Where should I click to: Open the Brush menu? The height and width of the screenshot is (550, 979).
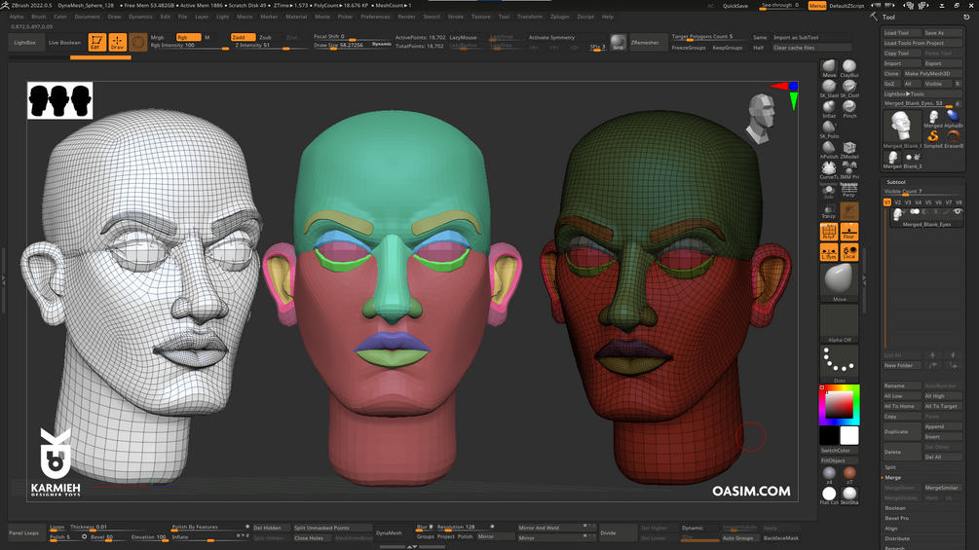click(39, 17)
